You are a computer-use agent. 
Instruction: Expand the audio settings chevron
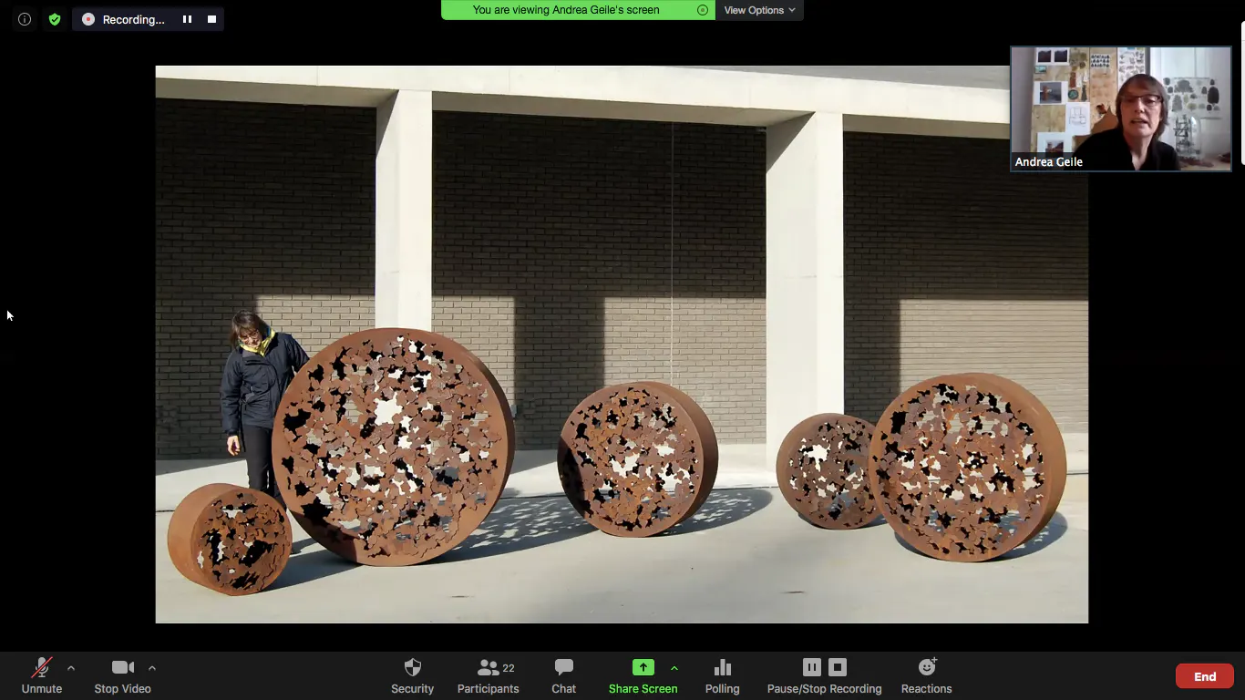point(71,668)
